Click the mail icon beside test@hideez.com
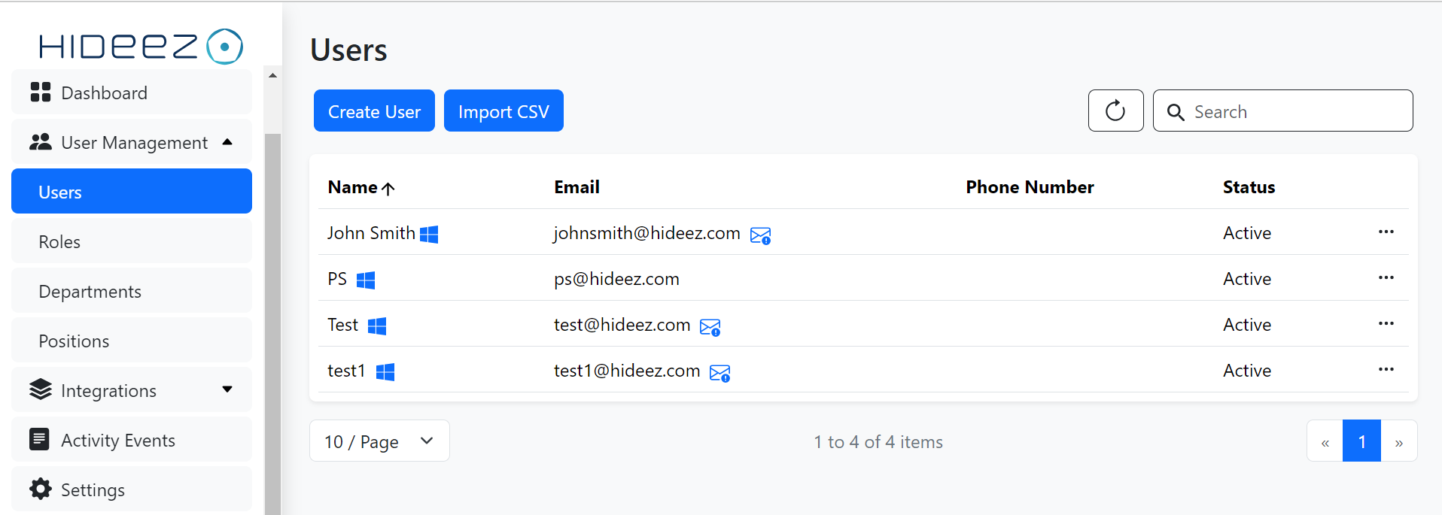Screen dimensions: 1442x515 click(x=710, y=327)
